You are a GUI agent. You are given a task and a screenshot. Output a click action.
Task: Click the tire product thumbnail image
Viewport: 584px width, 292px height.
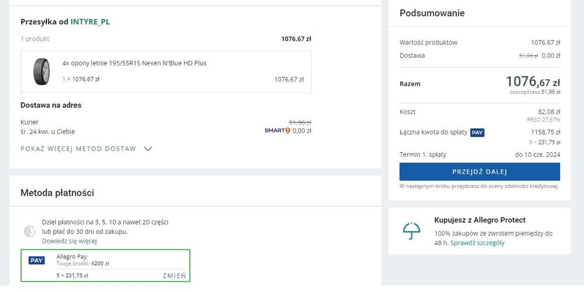pyautogui.click(x=42, y=71)
